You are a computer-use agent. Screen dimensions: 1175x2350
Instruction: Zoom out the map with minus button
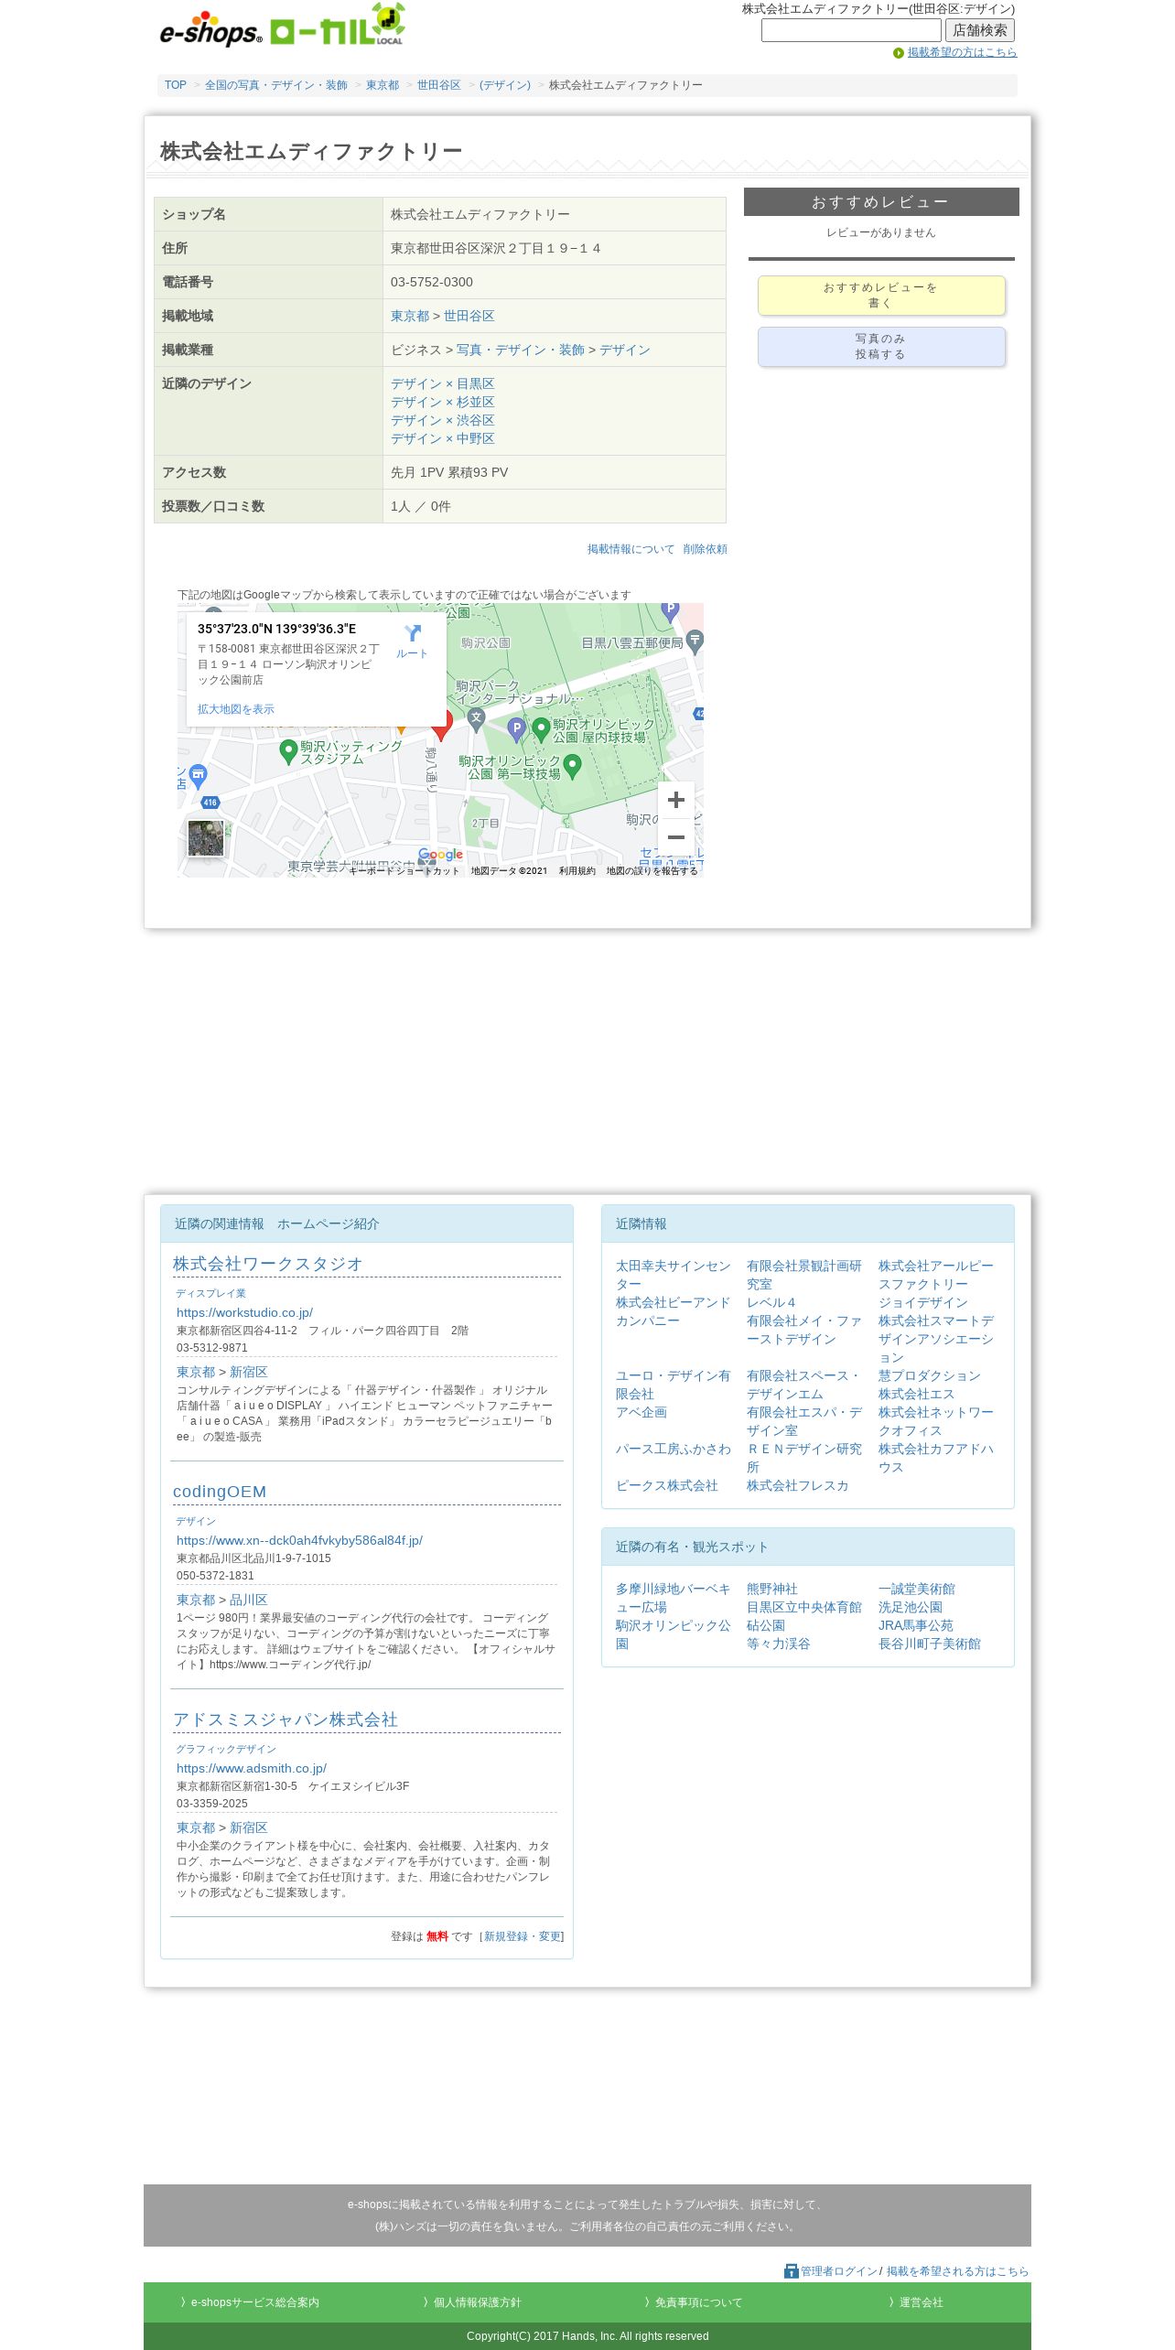coord(676,837)
